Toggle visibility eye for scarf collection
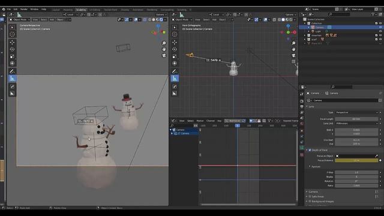 (x=380, y=39)
